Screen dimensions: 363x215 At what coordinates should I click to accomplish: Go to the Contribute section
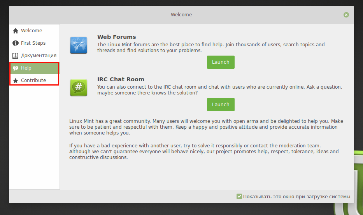tap(34, 80)
